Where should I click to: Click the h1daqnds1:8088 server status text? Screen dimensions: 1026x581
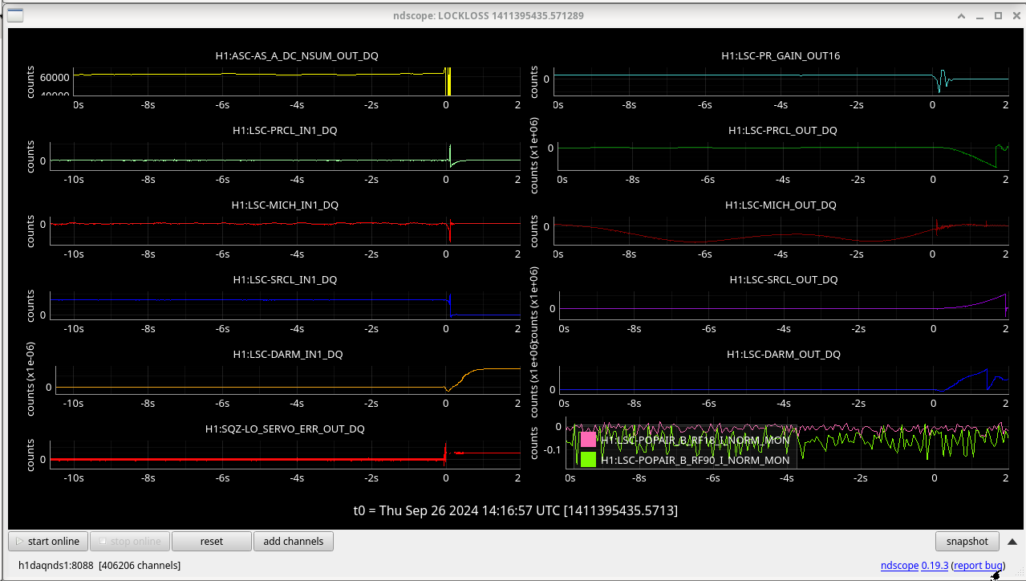99,565
